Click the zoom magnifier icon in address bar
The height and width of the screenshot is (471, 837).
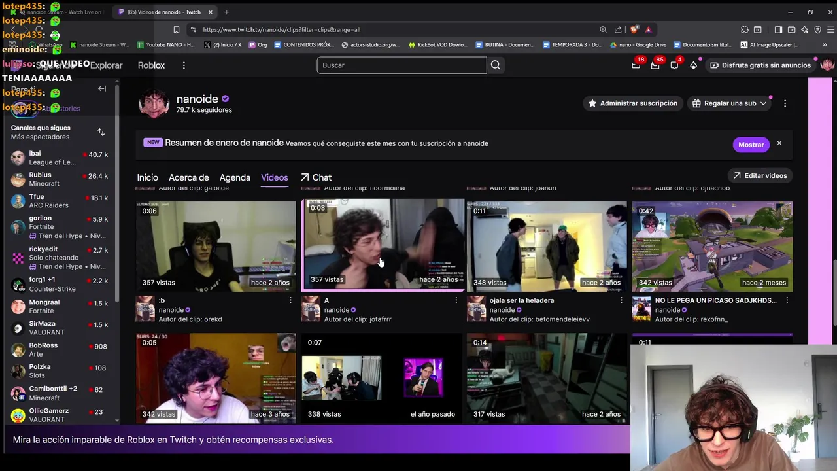coord(603,29)
